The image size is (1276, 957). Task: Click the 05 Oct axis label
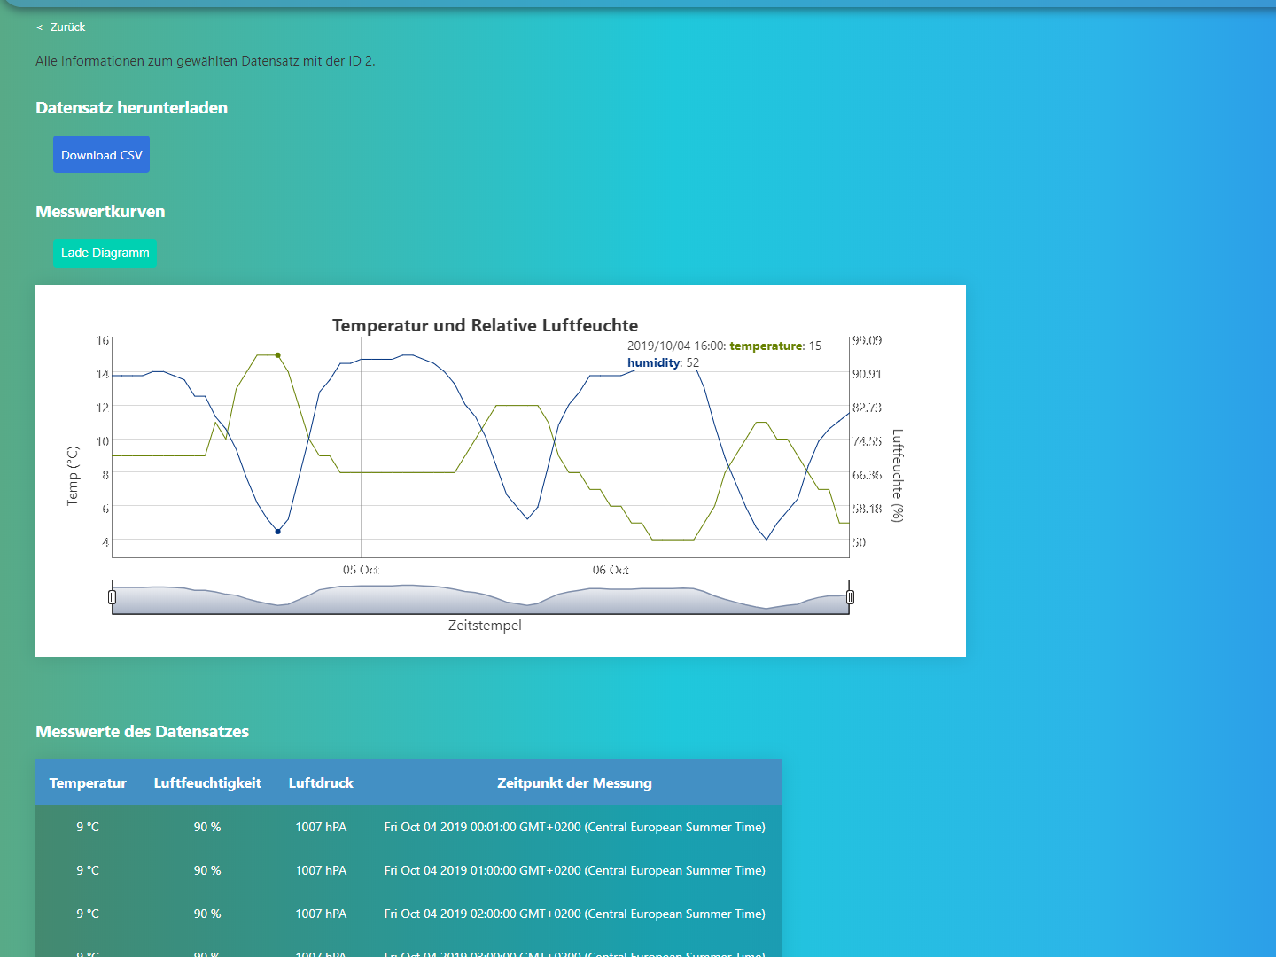point(361,570)
